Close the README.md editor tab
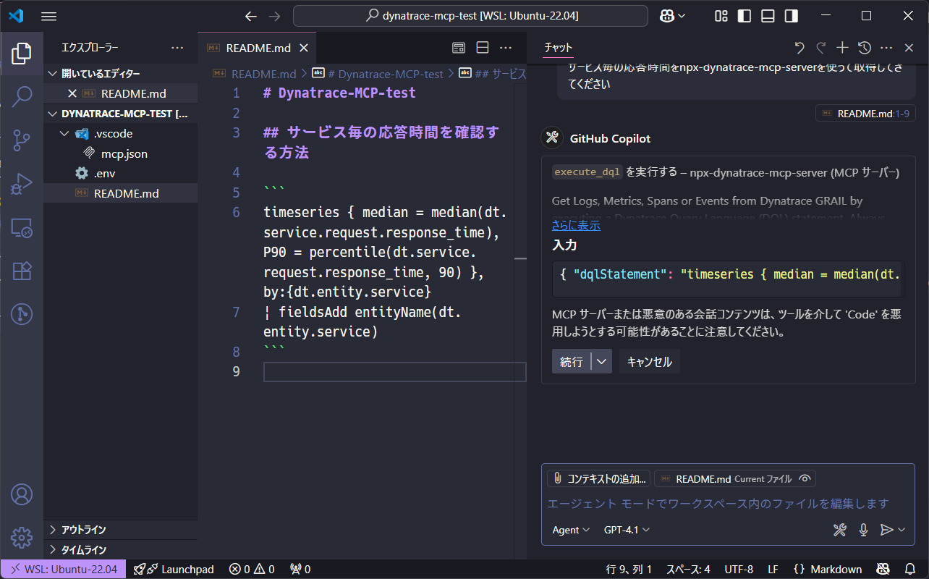Image resolution: width=929 pixels, height=579 pixels. pyautogui.click(x=304, y=48)
